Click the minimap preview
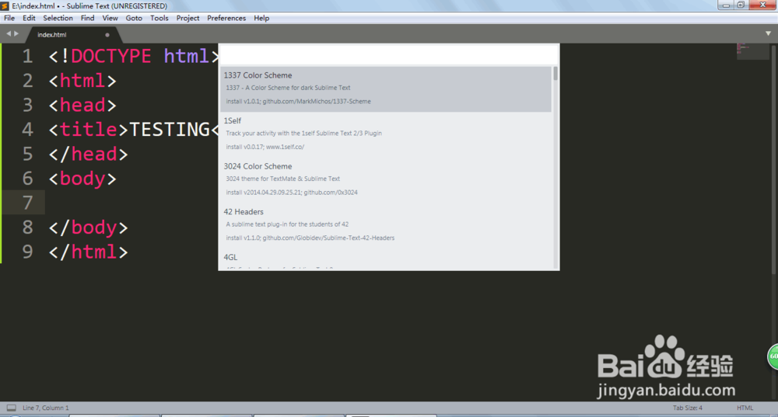Viewport: 778px width, 417px height. point(752,51)
